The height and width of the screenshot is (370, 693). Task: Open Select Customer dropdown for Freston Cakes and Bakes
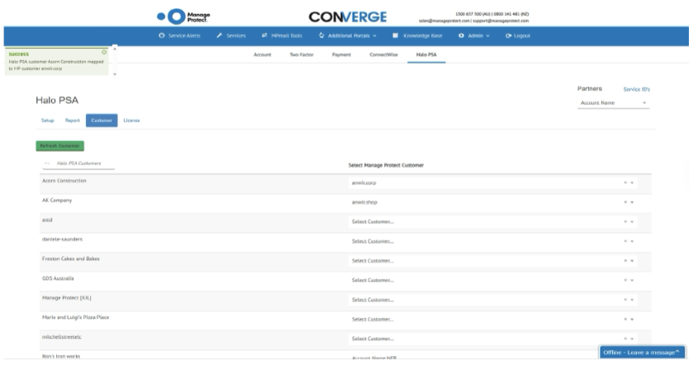coord(632,260)
